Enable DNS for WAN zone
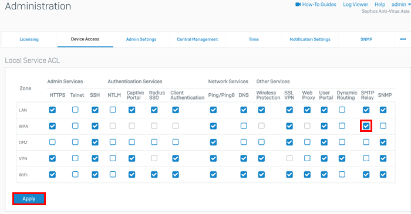411x214 pixels. tap(244, 126)
